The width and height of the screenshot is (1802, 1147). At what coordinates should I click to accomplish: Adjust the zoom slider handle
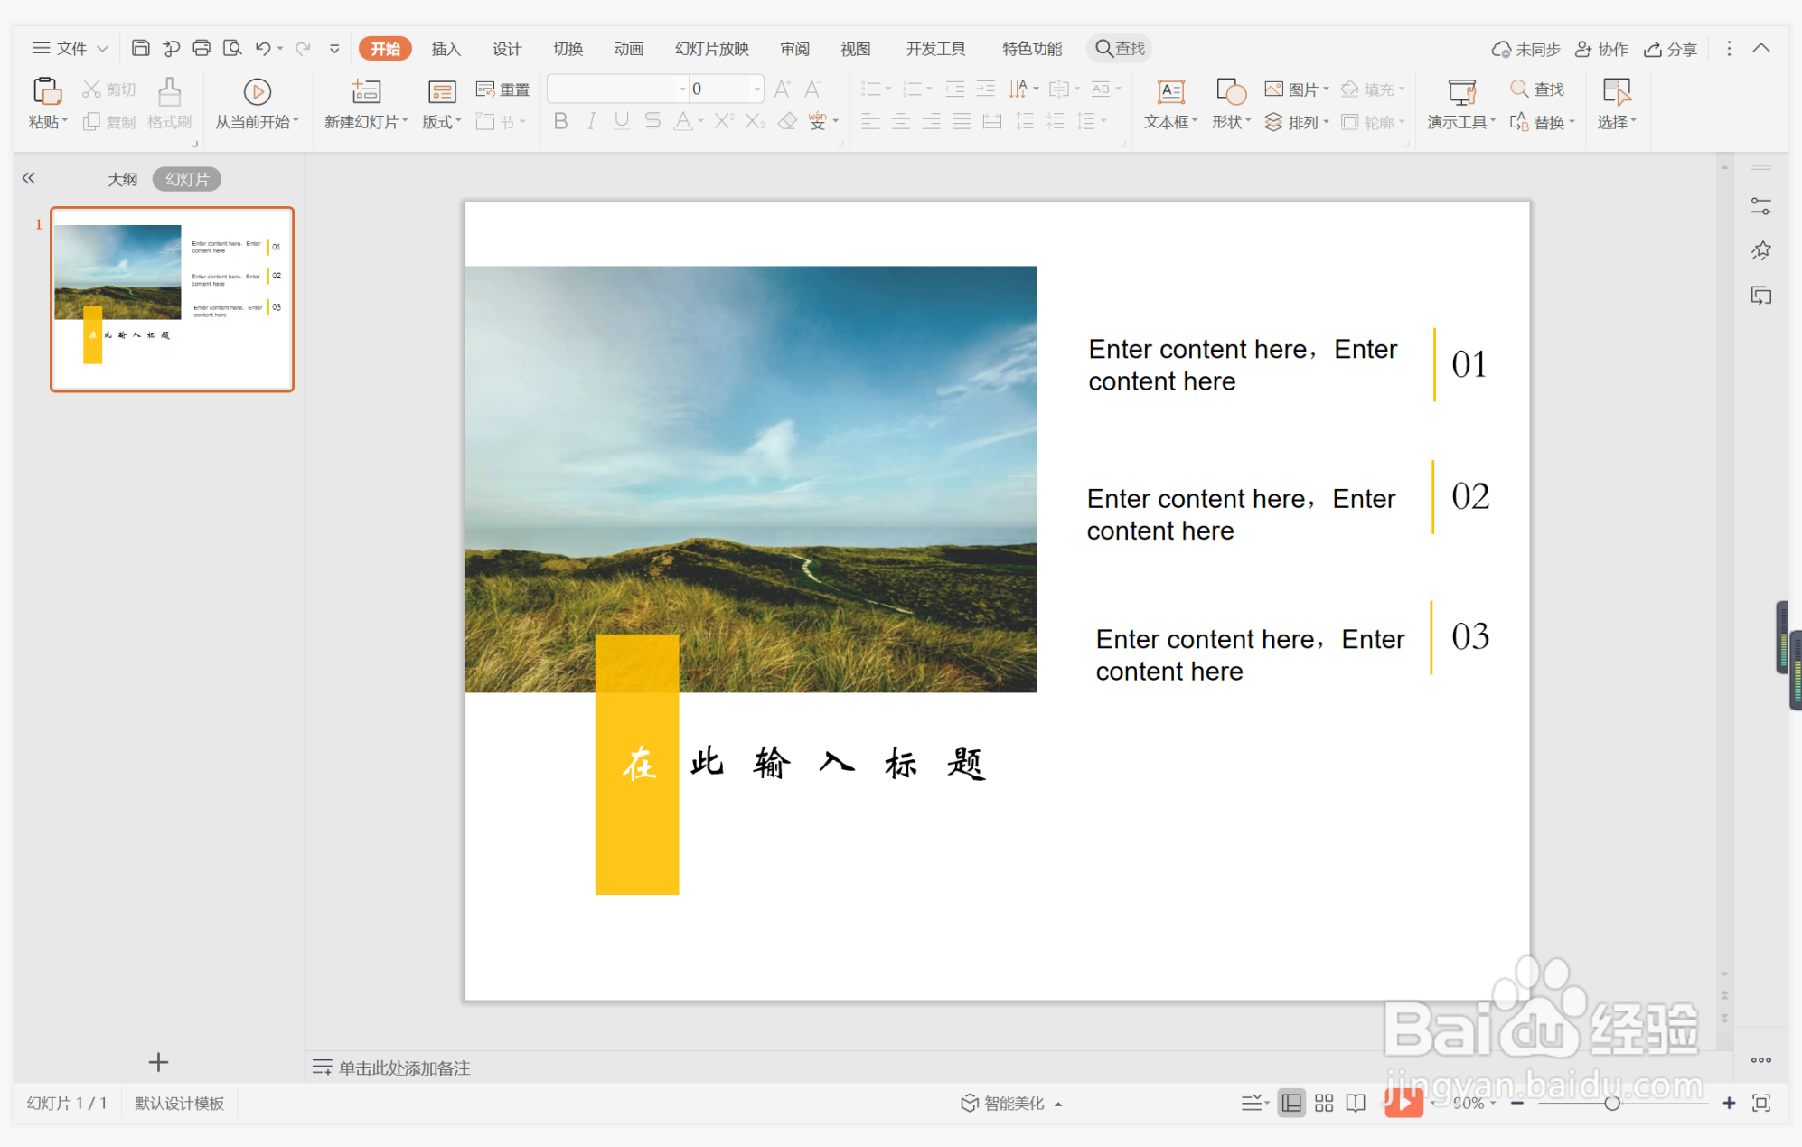1611,1103
